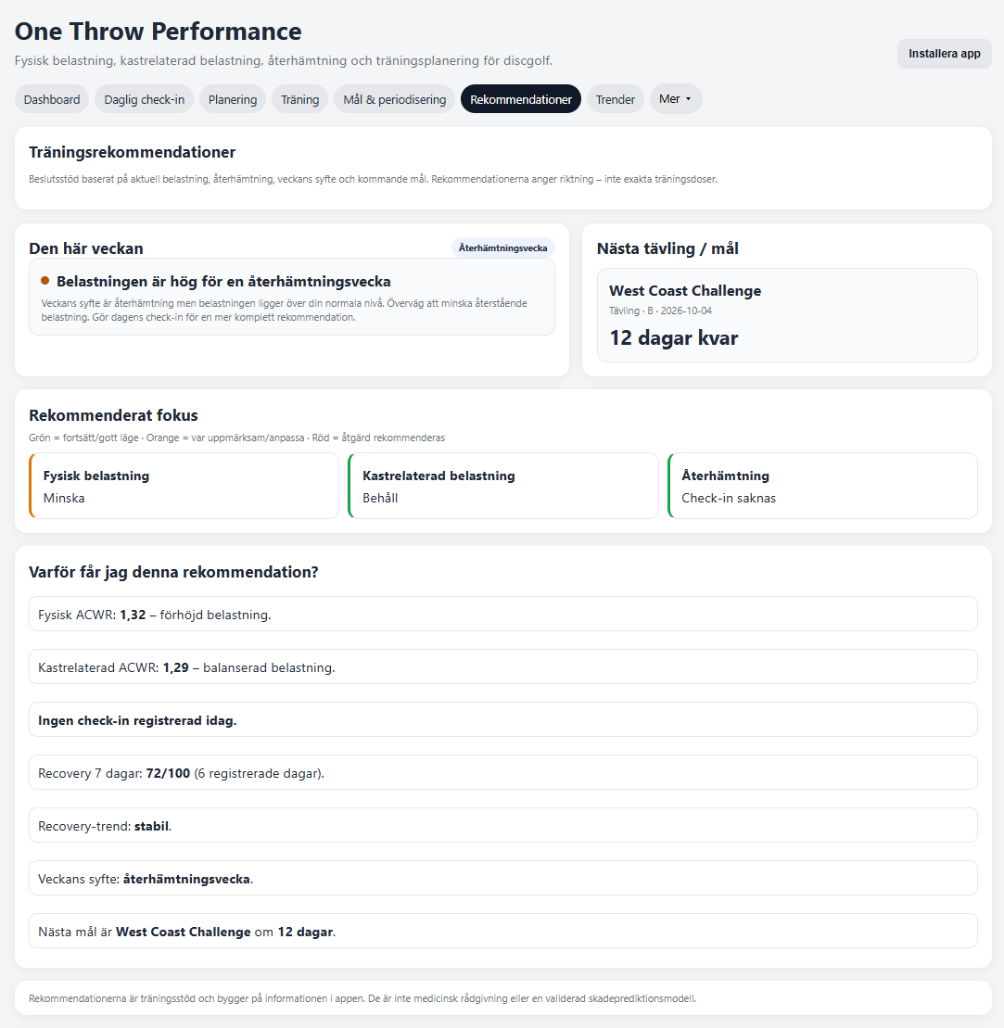1004x1028 pixels.
Task: Click 'Veckans syfte: återhämtningsvecka' row
Action: click(503, 878)
